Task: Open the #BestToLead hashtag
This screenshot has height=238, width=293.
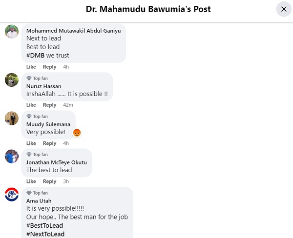Action: coord(44,225)
